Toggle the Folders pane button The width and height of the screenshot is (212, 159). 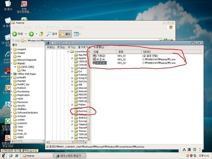pyautogui.click(x=65, y=34)
